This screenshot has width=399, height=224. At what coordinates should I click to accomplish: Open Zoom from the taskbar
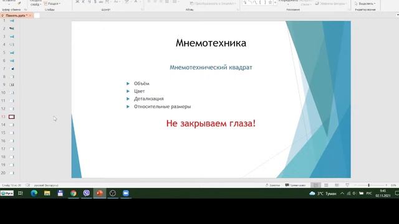pyautogui.click(x=126, y=194)
